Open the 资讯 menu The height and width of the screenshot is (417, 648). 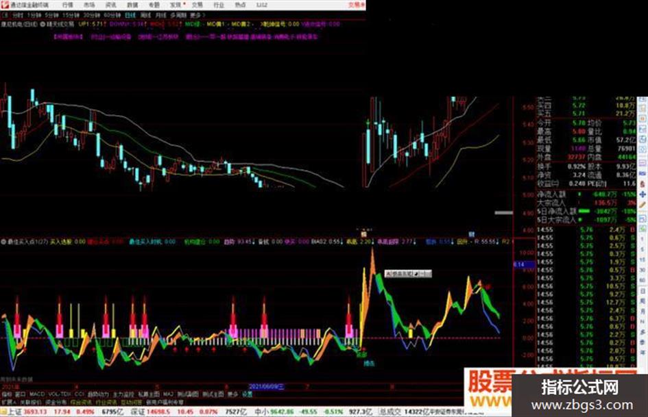(x=111, y=5)
